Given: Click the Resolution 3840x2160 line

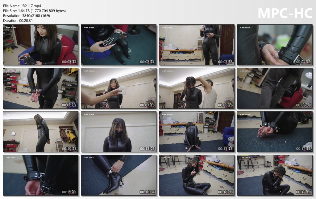Looking at the screenshot, I should (x=27, y=16).
